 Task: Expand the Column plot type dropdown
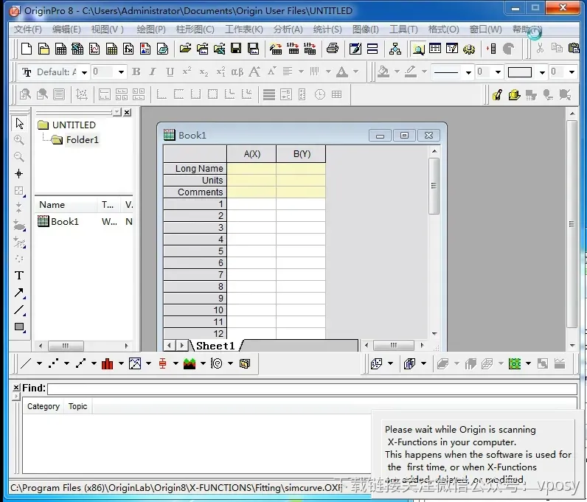[x=121, y=363]
